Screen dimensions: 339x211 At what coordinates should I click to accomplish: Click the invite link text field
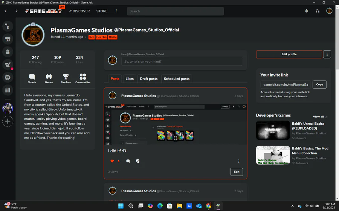coord(286,84)
